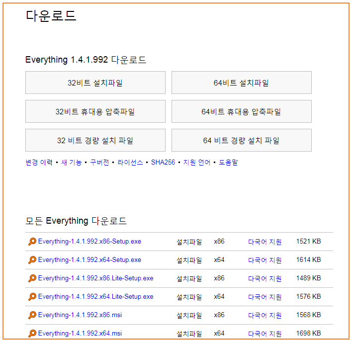Select the 1489 KB size text

pyautogui.click(x=308, y=278)
